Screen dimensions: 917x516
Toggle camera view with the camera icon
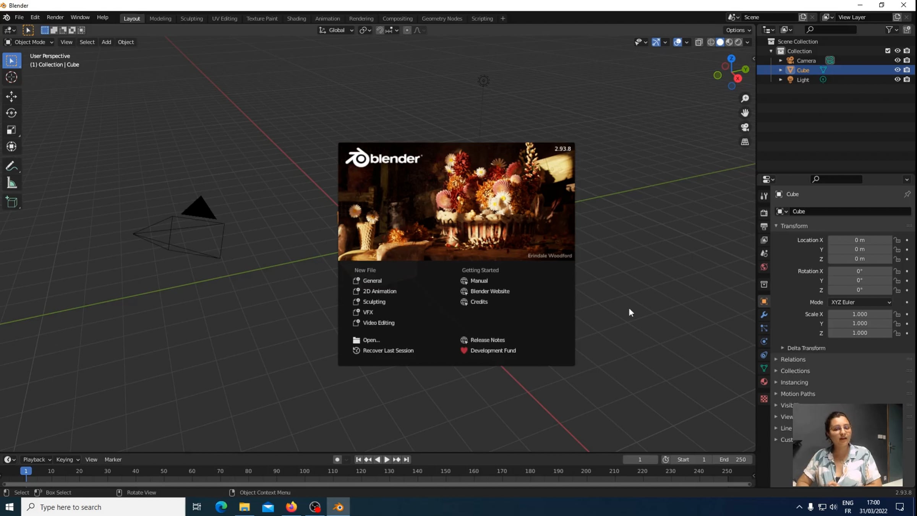pos(745,127)
